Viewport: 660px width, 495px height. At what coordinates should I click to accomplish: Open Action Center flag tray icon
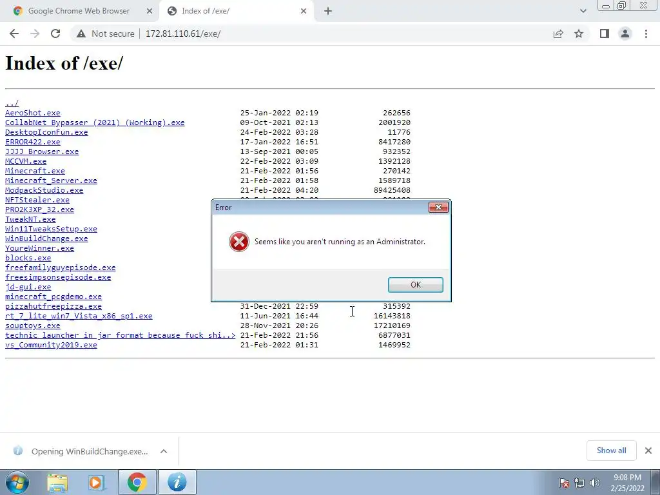coord(564,483)
